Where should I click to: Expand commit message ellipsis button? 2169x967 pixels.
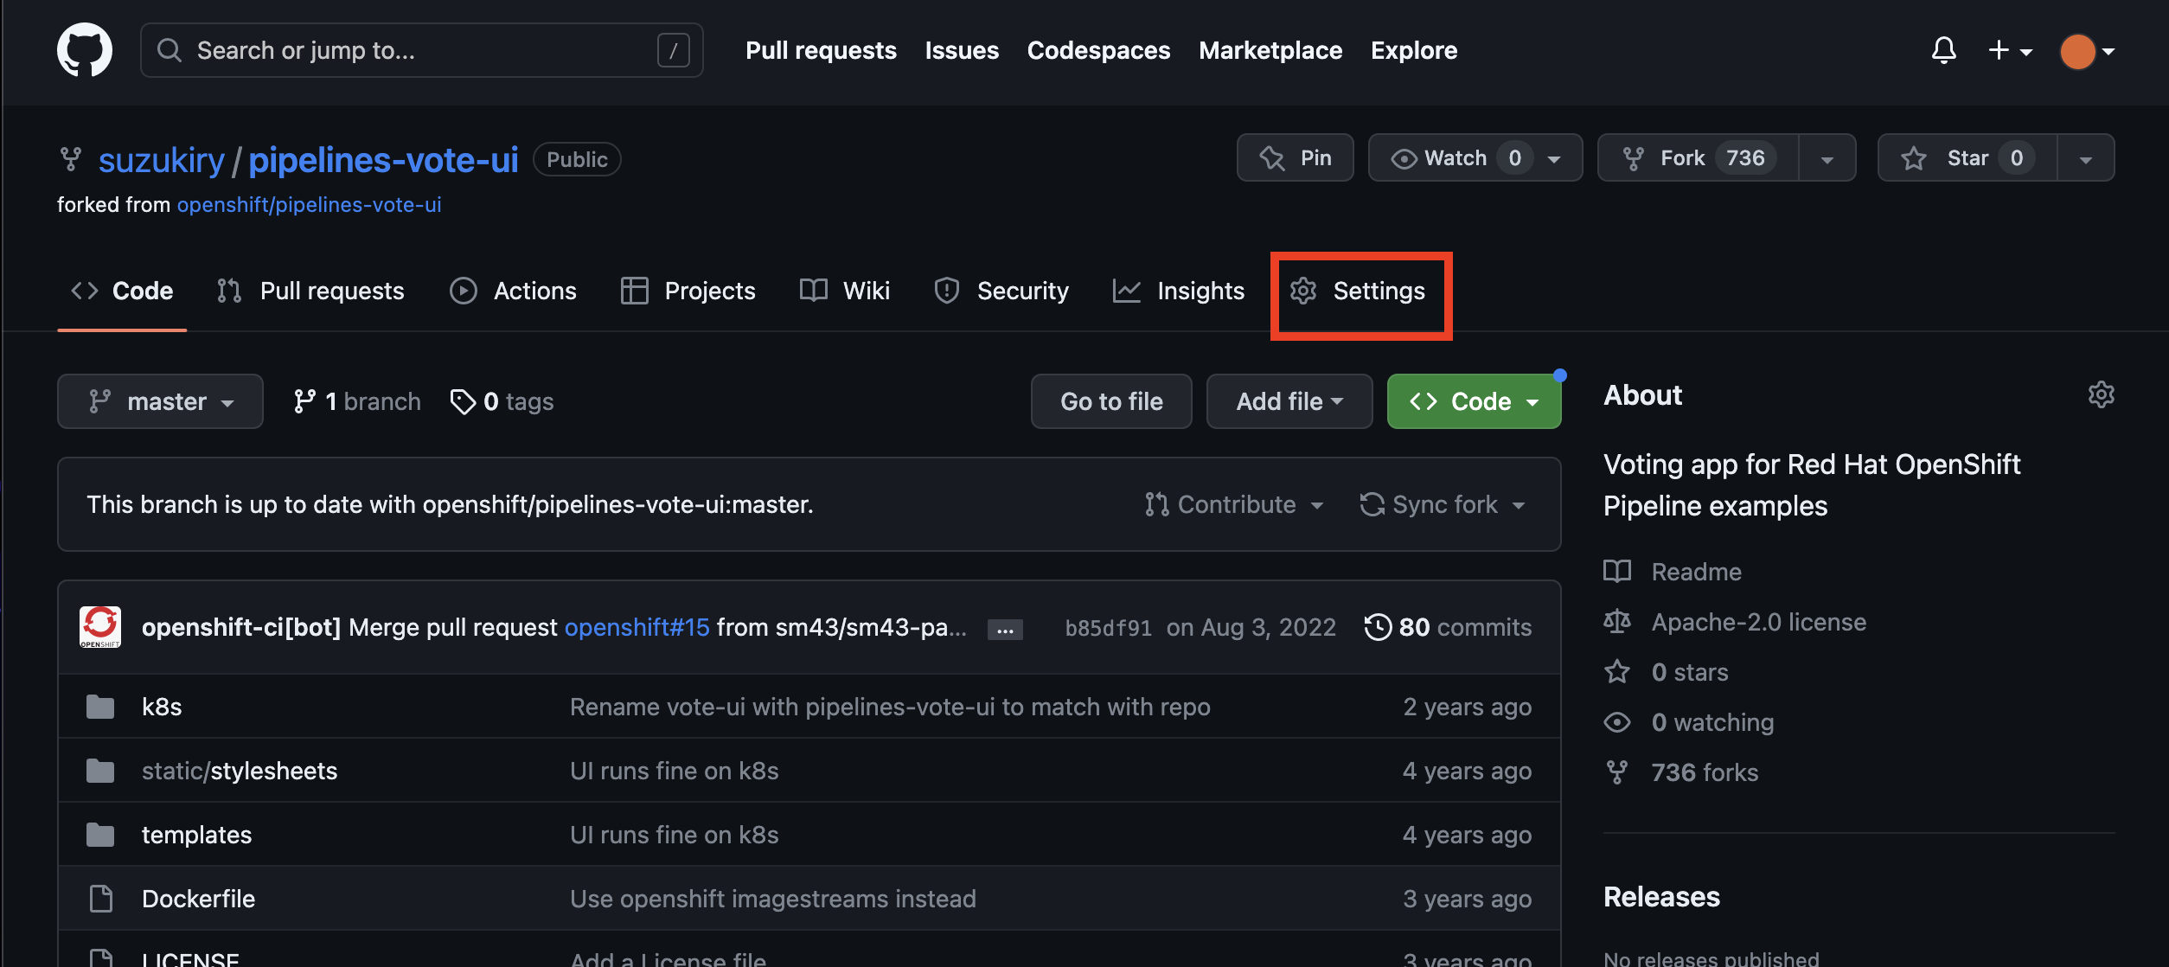coord(1005,630)
